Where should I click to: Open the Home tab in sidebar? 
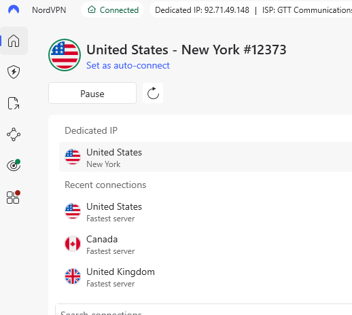14,41
